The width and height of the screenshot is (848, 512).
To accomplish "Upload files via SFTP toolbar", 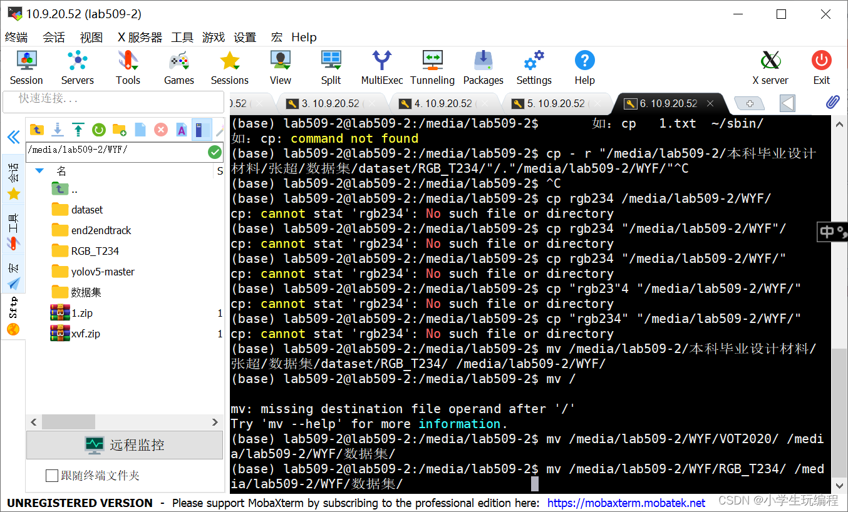I will pos(78,130).
